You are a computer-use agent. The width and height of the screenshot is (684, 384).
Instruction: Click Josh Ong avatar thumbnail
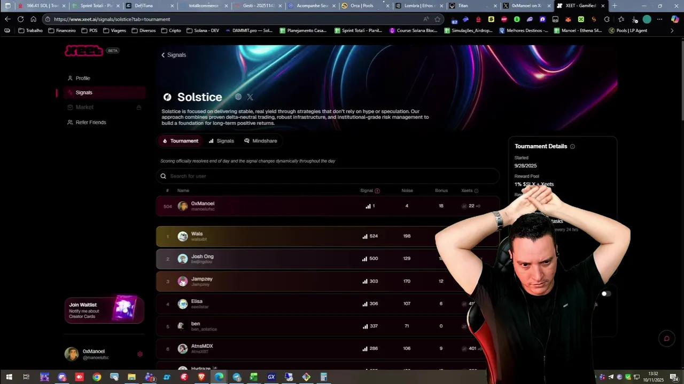pyautogui.click(x=183, y=259)
